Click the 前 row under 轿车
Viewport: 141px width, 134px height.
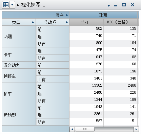(x=53, y=86)
